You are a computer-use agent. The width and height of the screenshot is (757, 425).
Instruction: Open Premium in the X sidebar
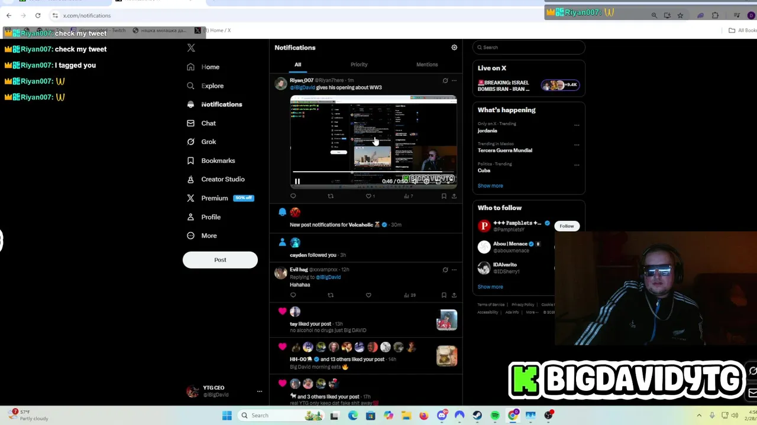pos(219,198)
